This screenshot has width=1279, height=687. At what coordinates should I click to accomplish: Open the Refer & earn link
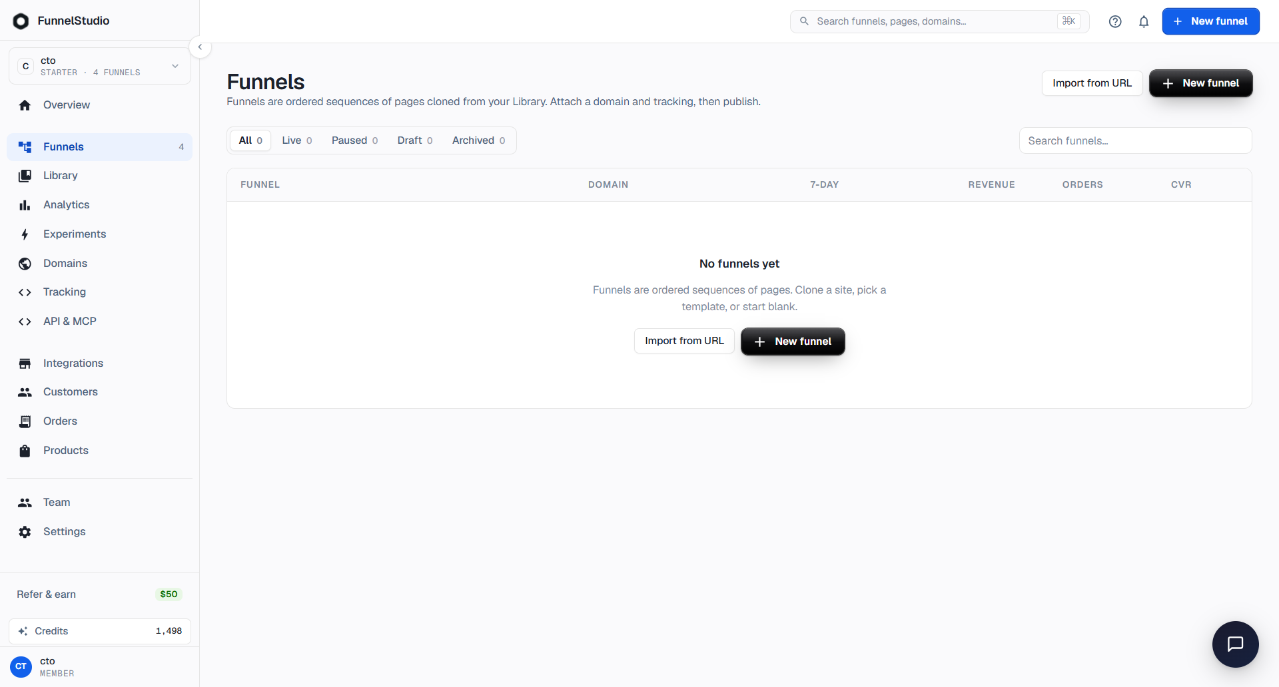[x=47, y=594]
